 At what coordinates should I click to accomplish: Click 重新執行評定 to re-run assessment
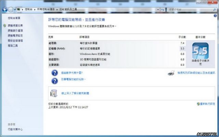point(208,104)
